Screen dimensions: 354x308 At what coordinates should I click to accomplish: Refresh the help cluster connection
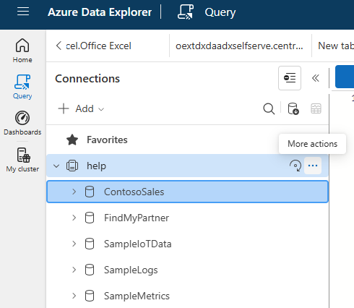[x=295, y=166]
